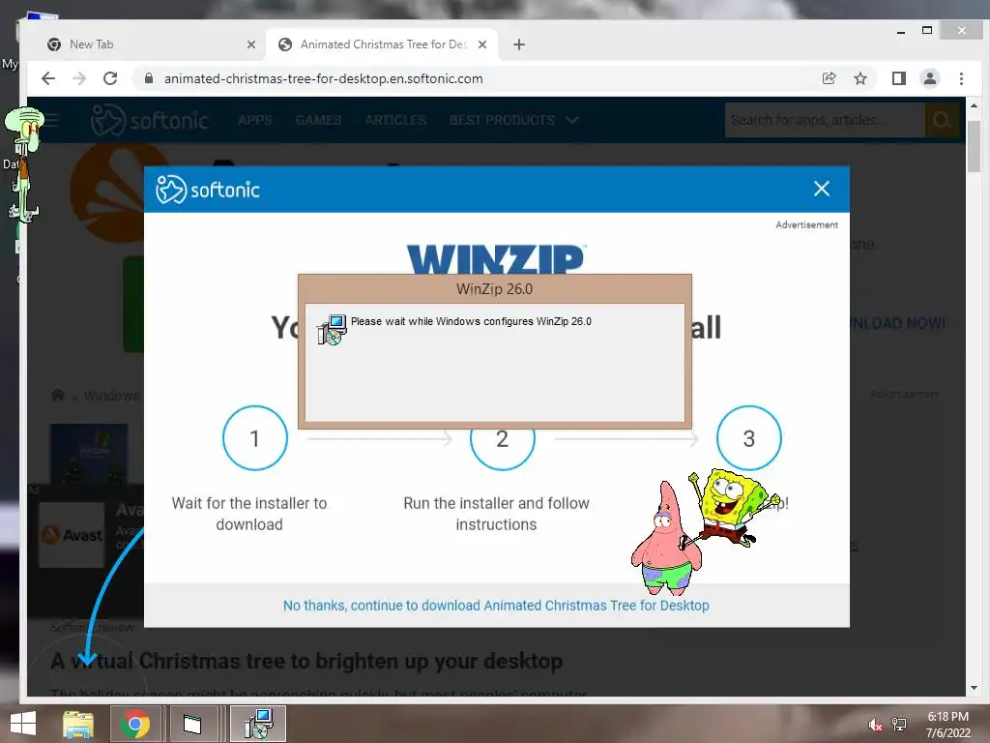The height and width of the screenshot is (743, 990).
Task: Open Chrome profile menu
Action: [x=930, y=78]
